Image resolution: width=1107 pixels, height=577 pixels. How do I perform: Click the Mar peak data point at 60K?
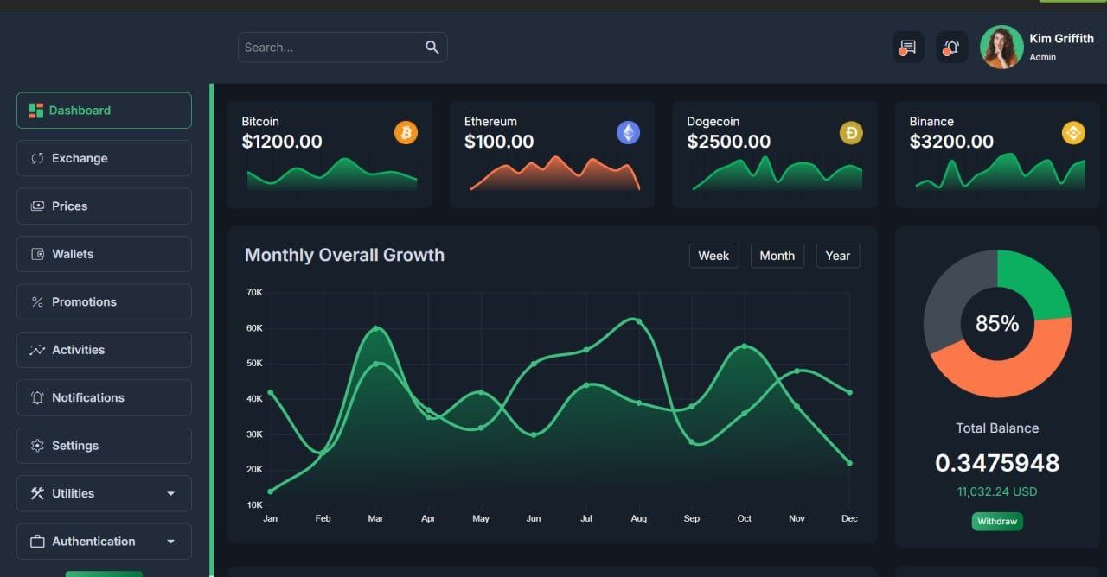coord(375,328)
